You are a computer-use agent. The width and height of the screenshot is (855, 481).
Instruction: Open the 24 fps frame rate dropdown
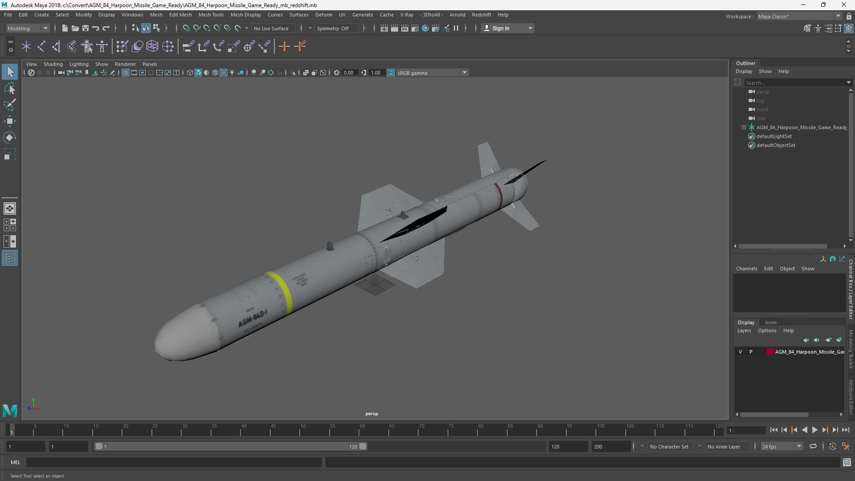(x=782, y=446)
